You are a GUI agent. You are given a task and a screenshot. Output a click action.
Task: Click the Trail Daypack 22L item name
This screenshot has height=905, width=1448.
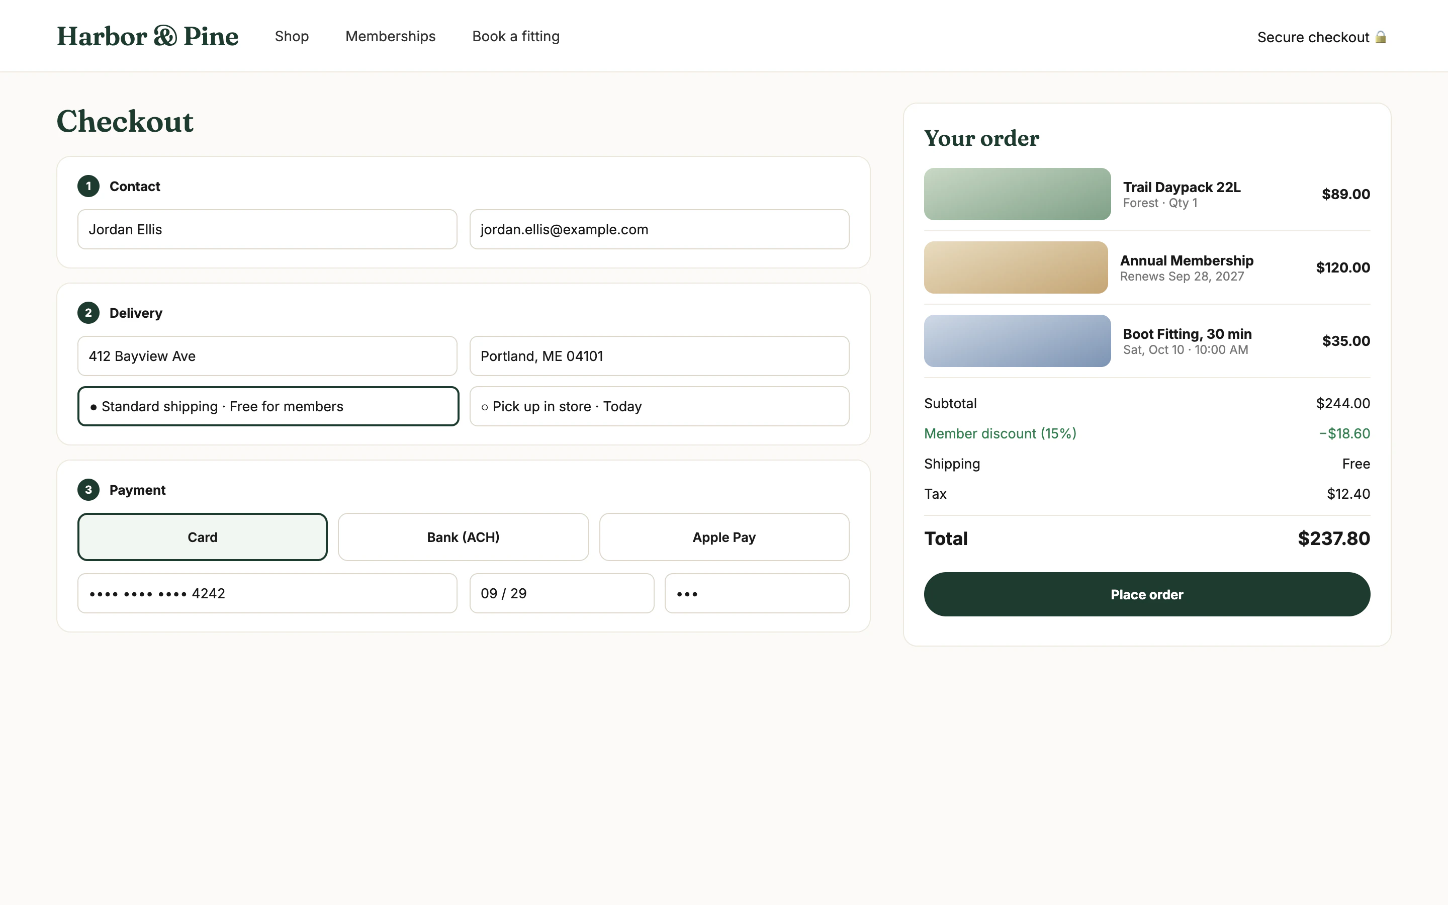click(x=1182, y=187)
